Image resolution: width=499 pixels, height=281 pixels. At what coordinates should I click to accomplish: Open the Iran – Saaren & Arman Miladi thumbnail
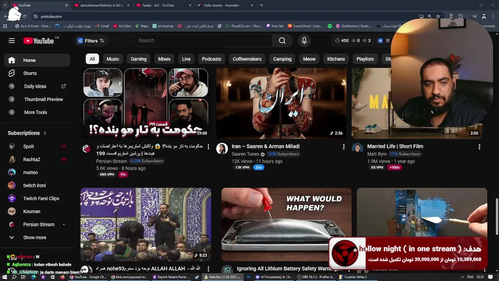coord(281,103)
